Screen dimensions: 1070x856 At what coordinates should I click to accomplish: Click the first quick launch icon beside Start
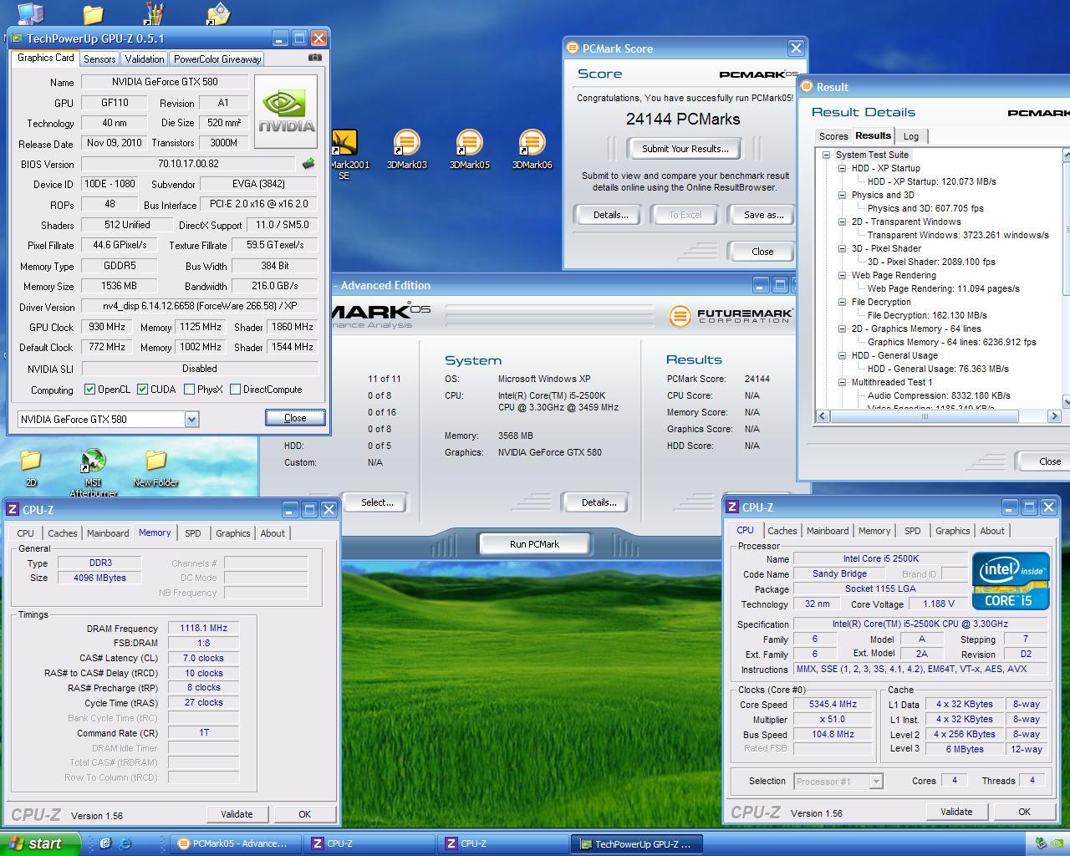[105, 843]
